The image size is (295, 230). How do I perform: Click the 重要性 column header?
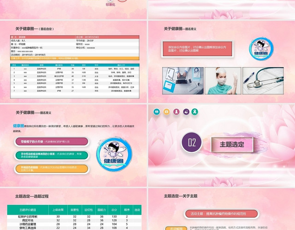pos(75,210)
